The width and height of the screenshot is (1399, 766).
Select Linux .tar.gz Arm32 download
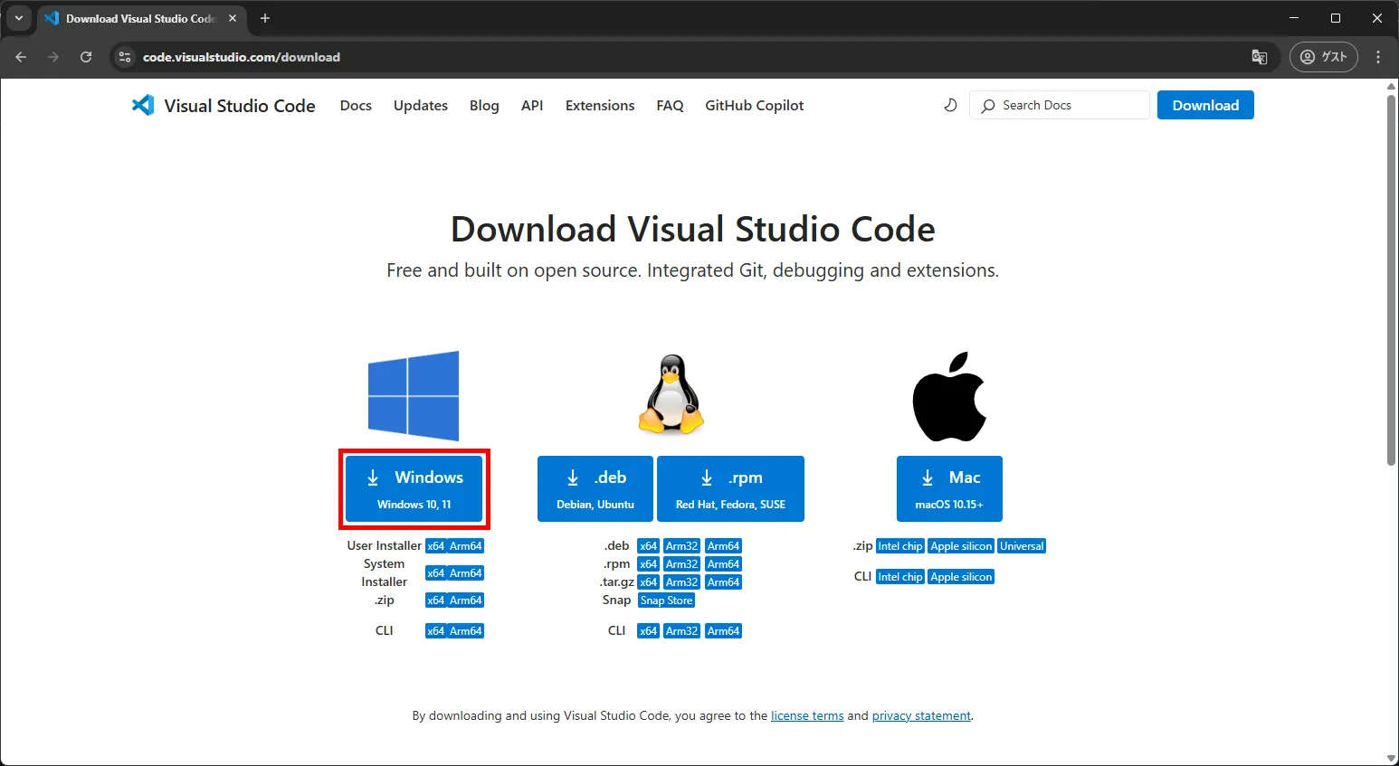tap(681, 582)
